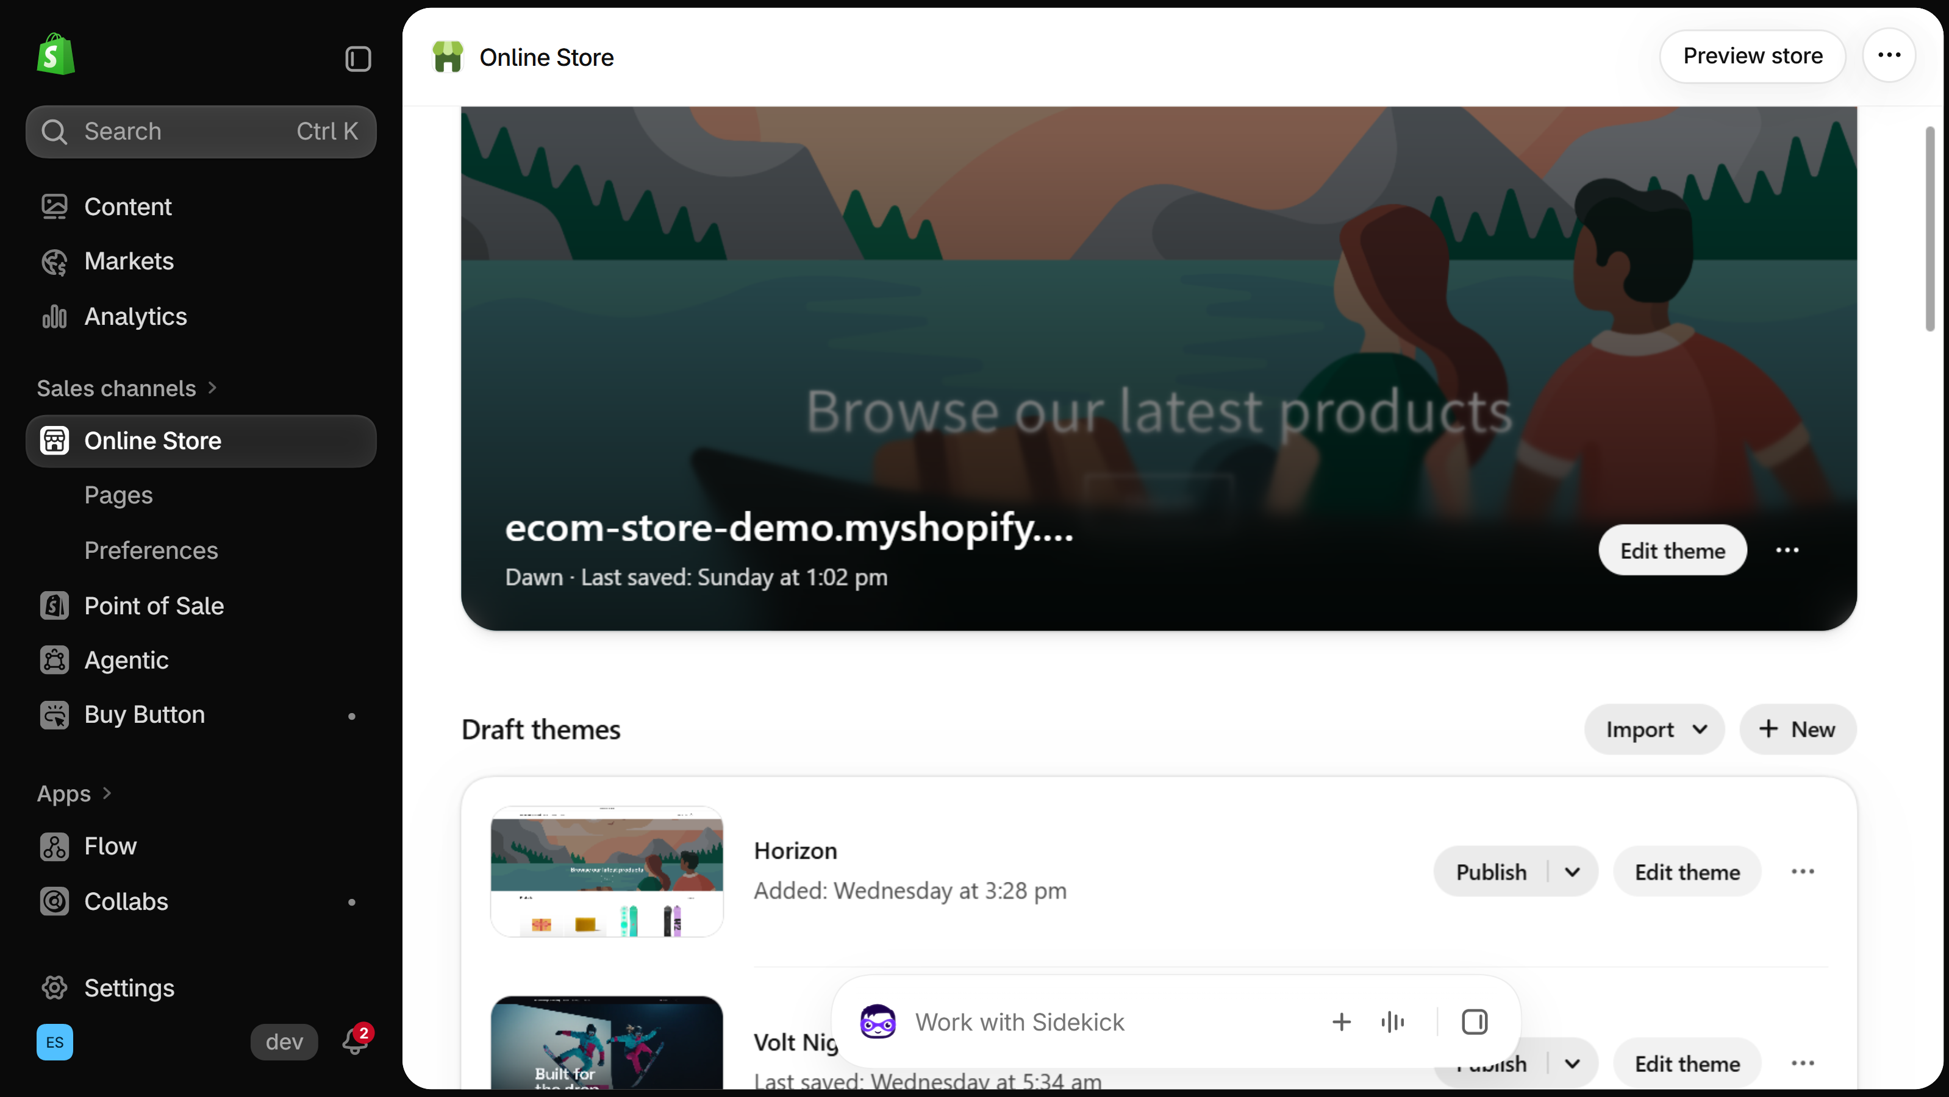The image size is (1949, 1097).
Task: Click Preview store button
Action: point(1752,55)
